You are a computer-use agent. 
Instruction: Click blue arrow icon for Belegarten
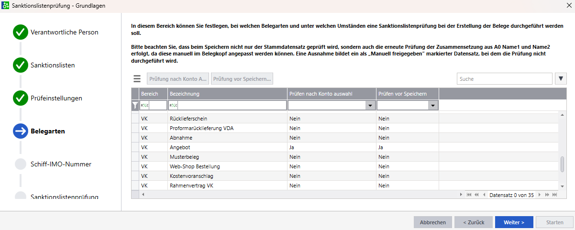pos(21,131)
